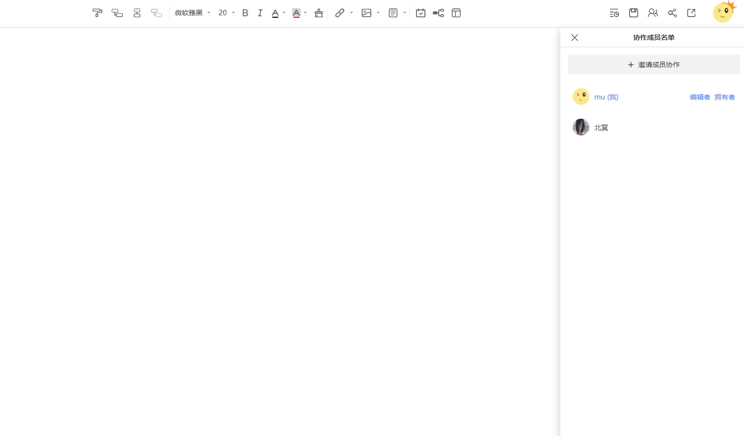
Task: Open the hyperlink options dropdown arrow
Action: click(352, 13)
